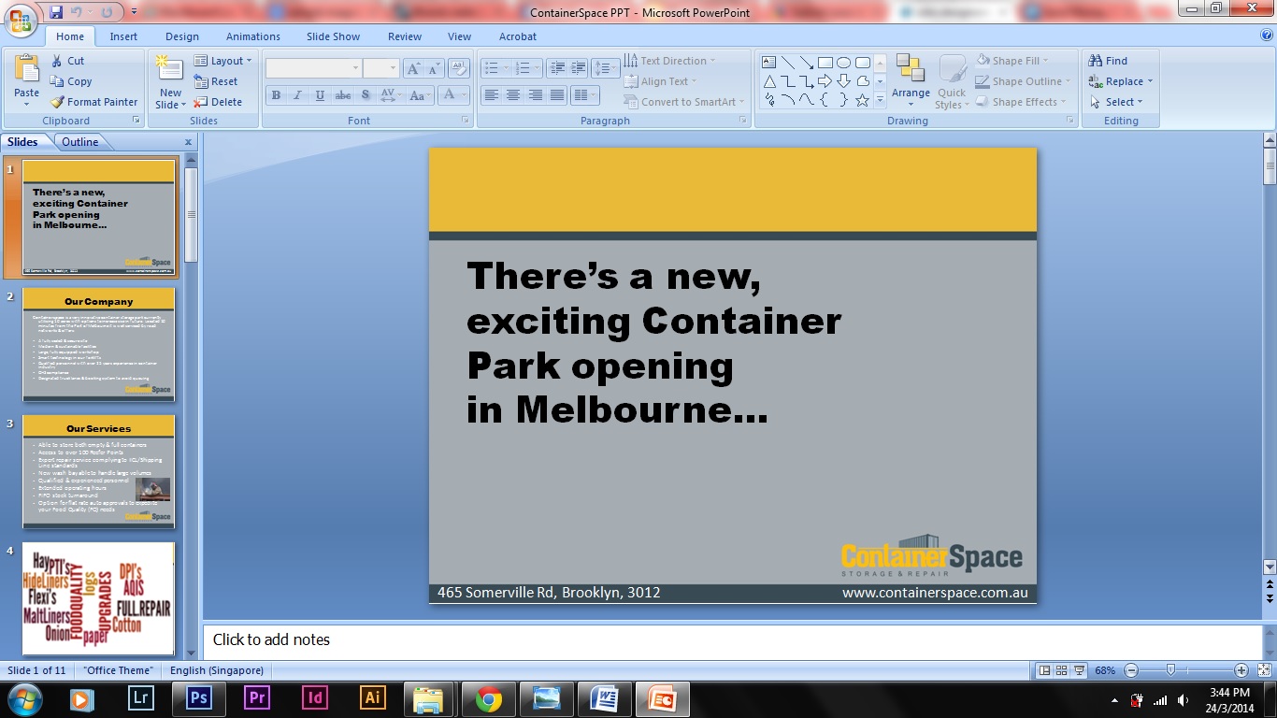Open the Line Spacing dropdown
Screen dimensions: 1277x718
607,68
